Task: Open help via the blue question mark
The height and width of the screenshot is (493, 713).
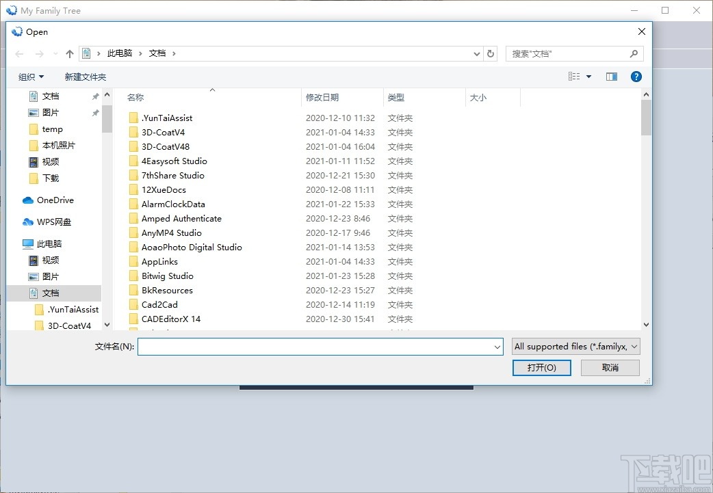Action: point(636,77)
